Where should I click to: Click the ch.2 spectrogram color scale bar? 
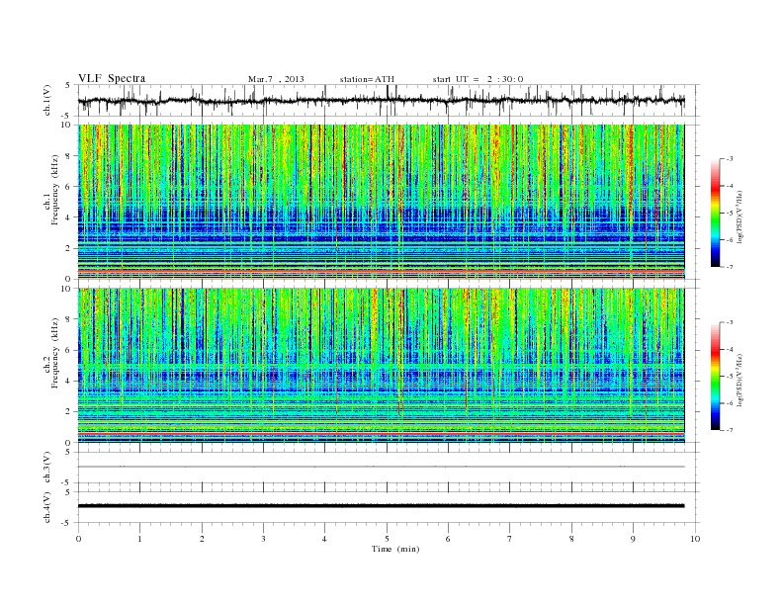click(715, 377)
